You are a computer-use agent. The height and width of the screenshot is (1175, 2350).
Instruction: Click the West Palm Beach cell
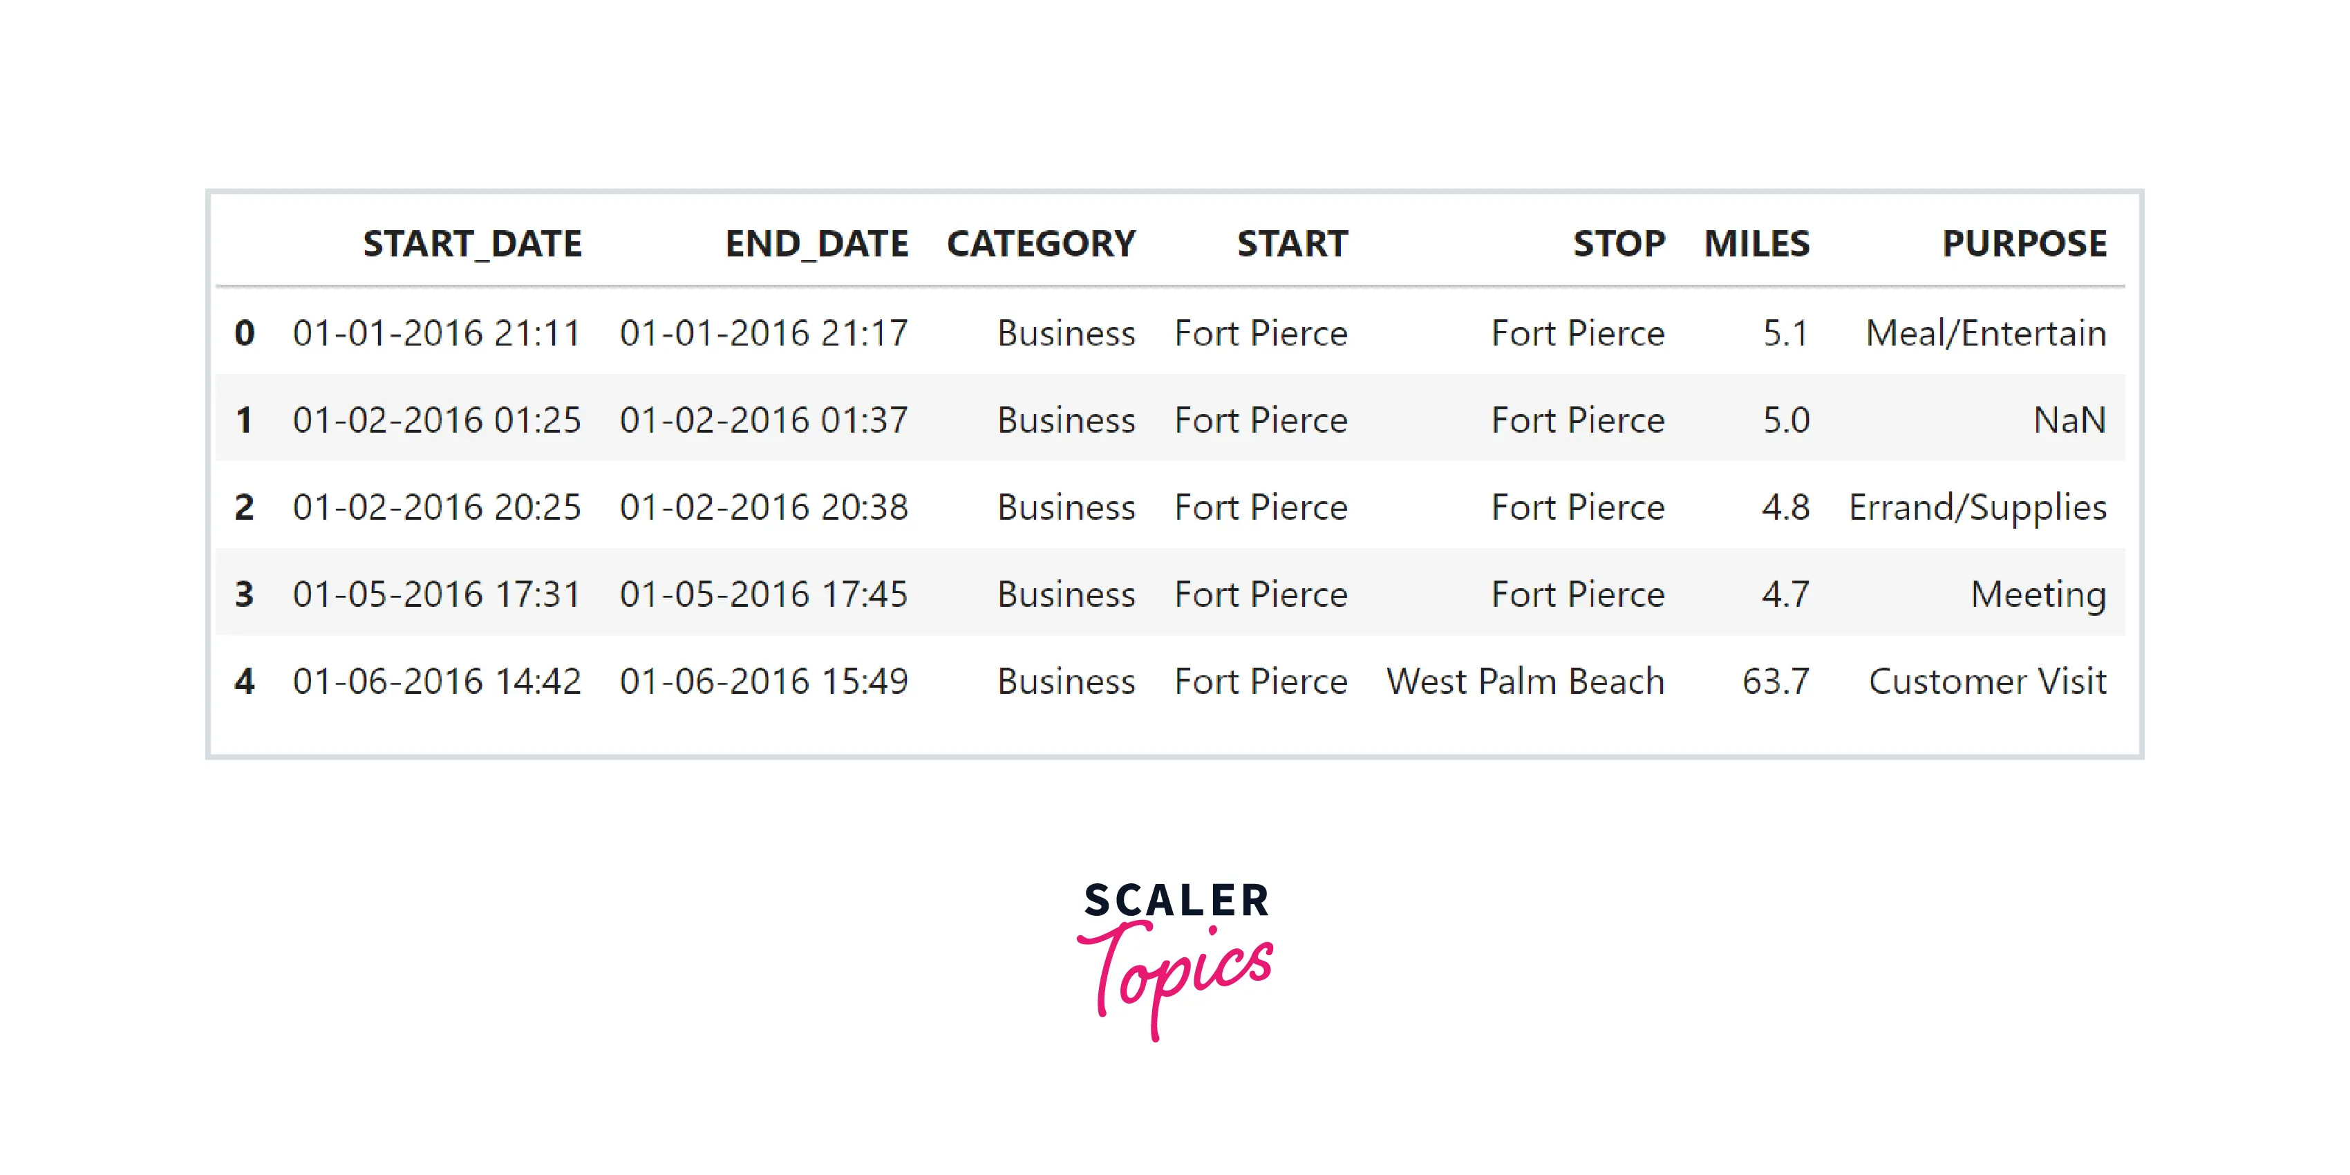click(x=1525, y=681)
